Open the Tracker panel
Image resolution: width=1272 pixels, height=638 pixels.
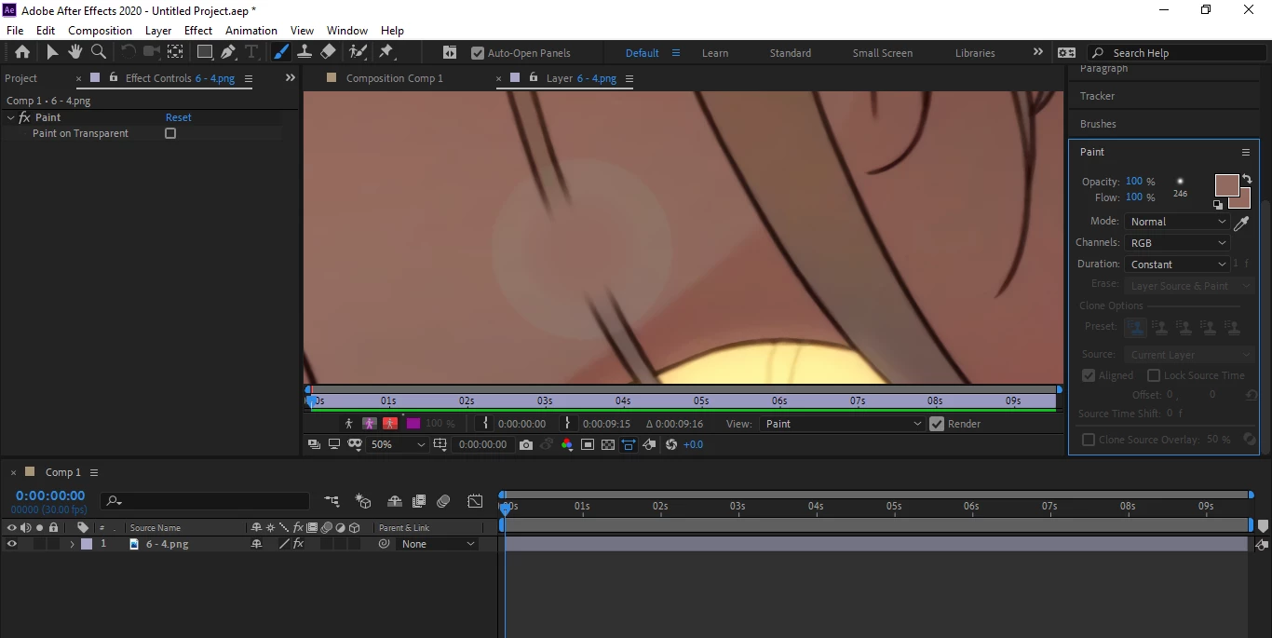pyautogui.click(x=1097, y=96)
